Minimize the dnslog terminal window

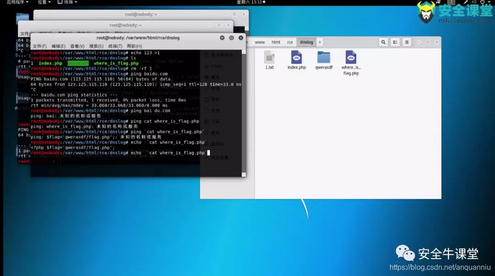tap(222, 38)
